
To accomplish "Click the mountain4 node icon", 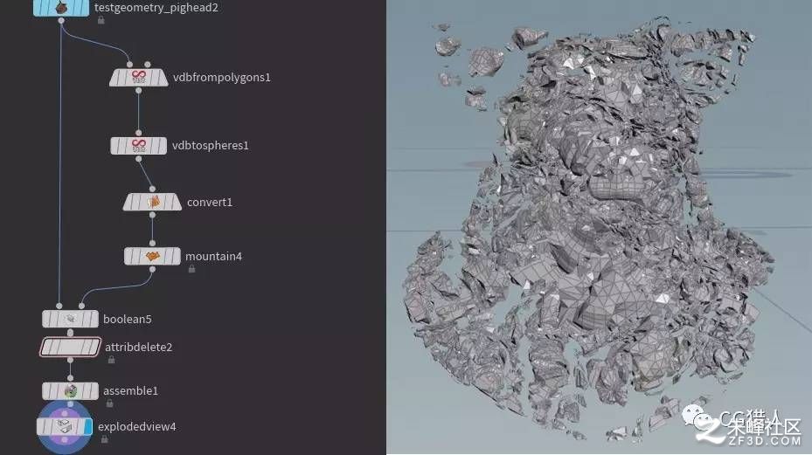I will click(152, 256).
